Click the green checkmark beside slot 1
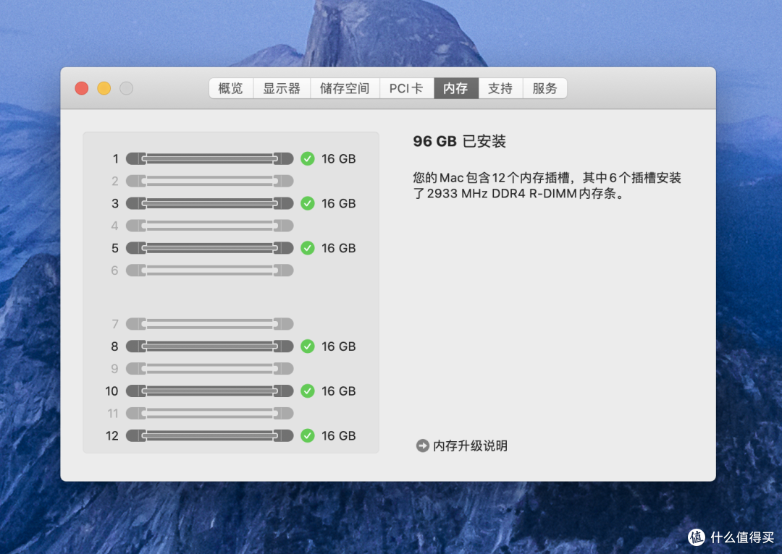Viewport: 782px width, 554px height. coord(307,158)
